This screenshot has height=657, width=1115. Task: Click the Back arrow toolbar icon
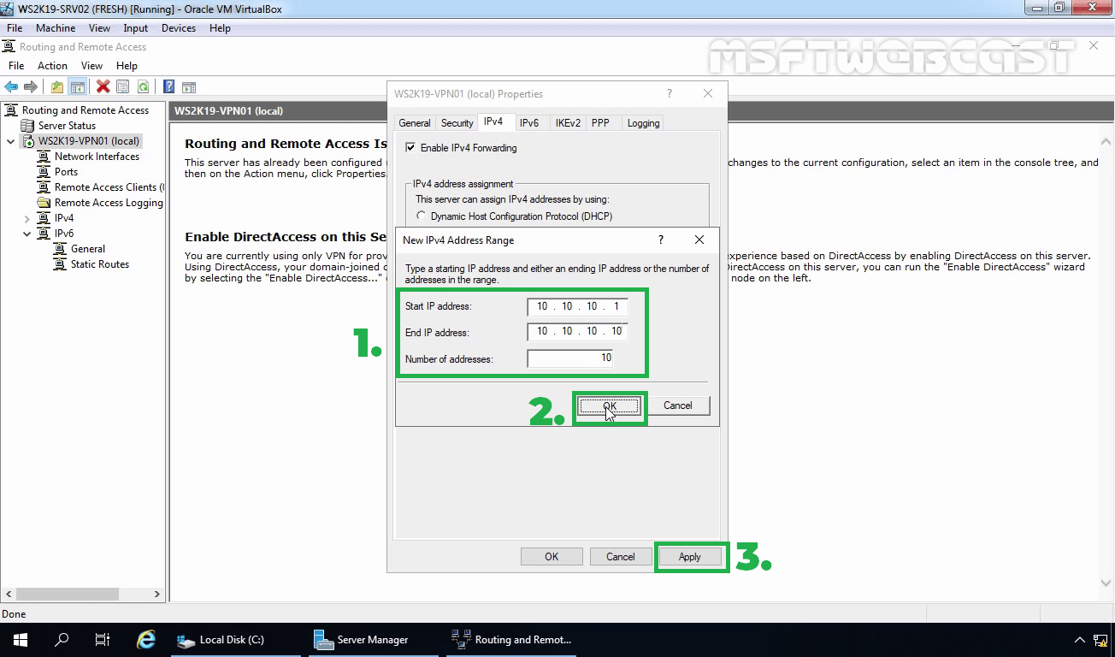[x=11, y=86]
